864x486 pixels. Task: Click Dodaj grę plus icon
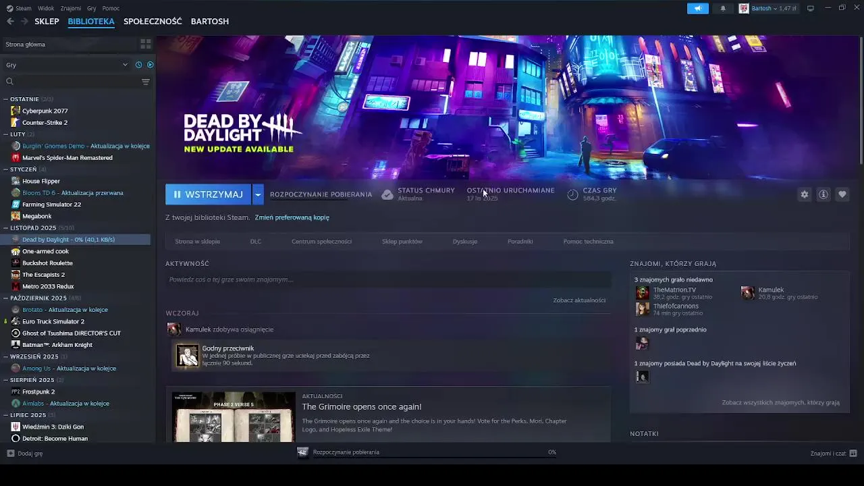(x=10, y=454)
